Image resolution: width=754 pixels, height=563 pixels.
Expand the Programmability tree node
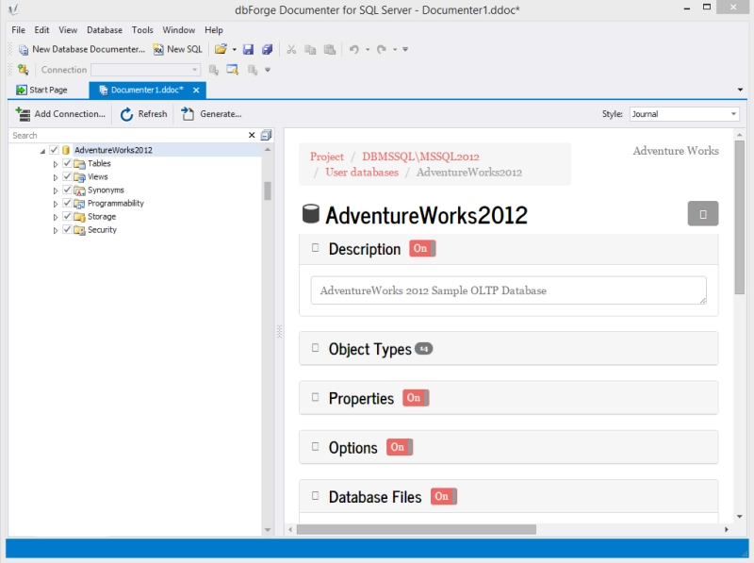pyautogui.click(x=56, y=204)
